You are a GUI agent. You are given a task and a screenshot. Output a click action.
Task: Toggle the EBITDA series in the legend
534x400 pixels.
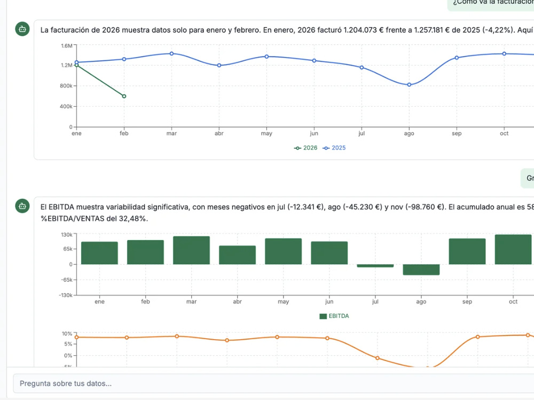pos(334,316)
